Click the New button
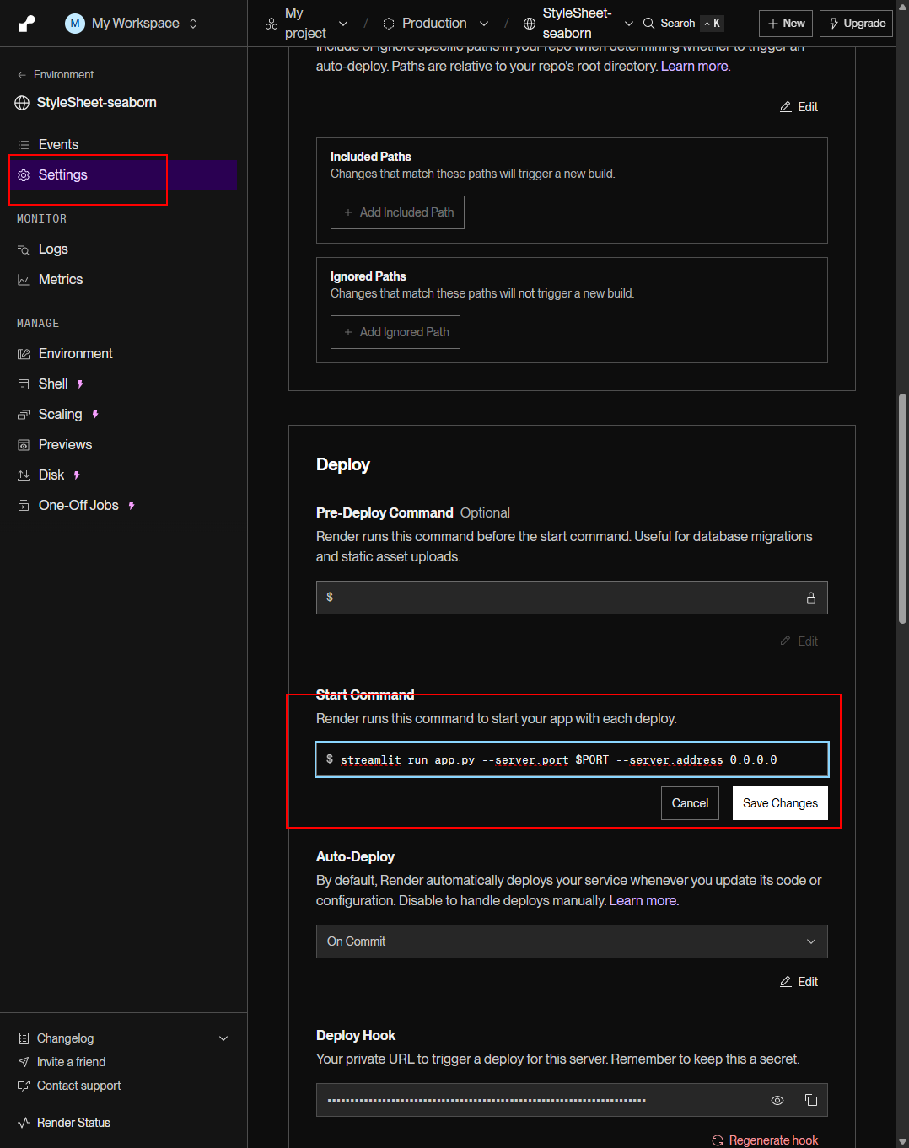909x1148 pixels. pos(786,24)
